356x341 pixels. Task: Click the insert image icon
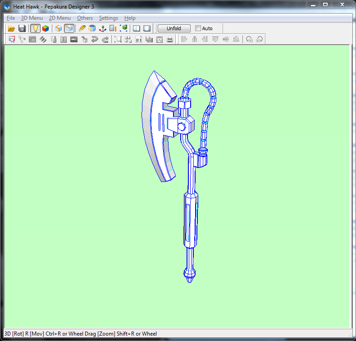(74, 39)
